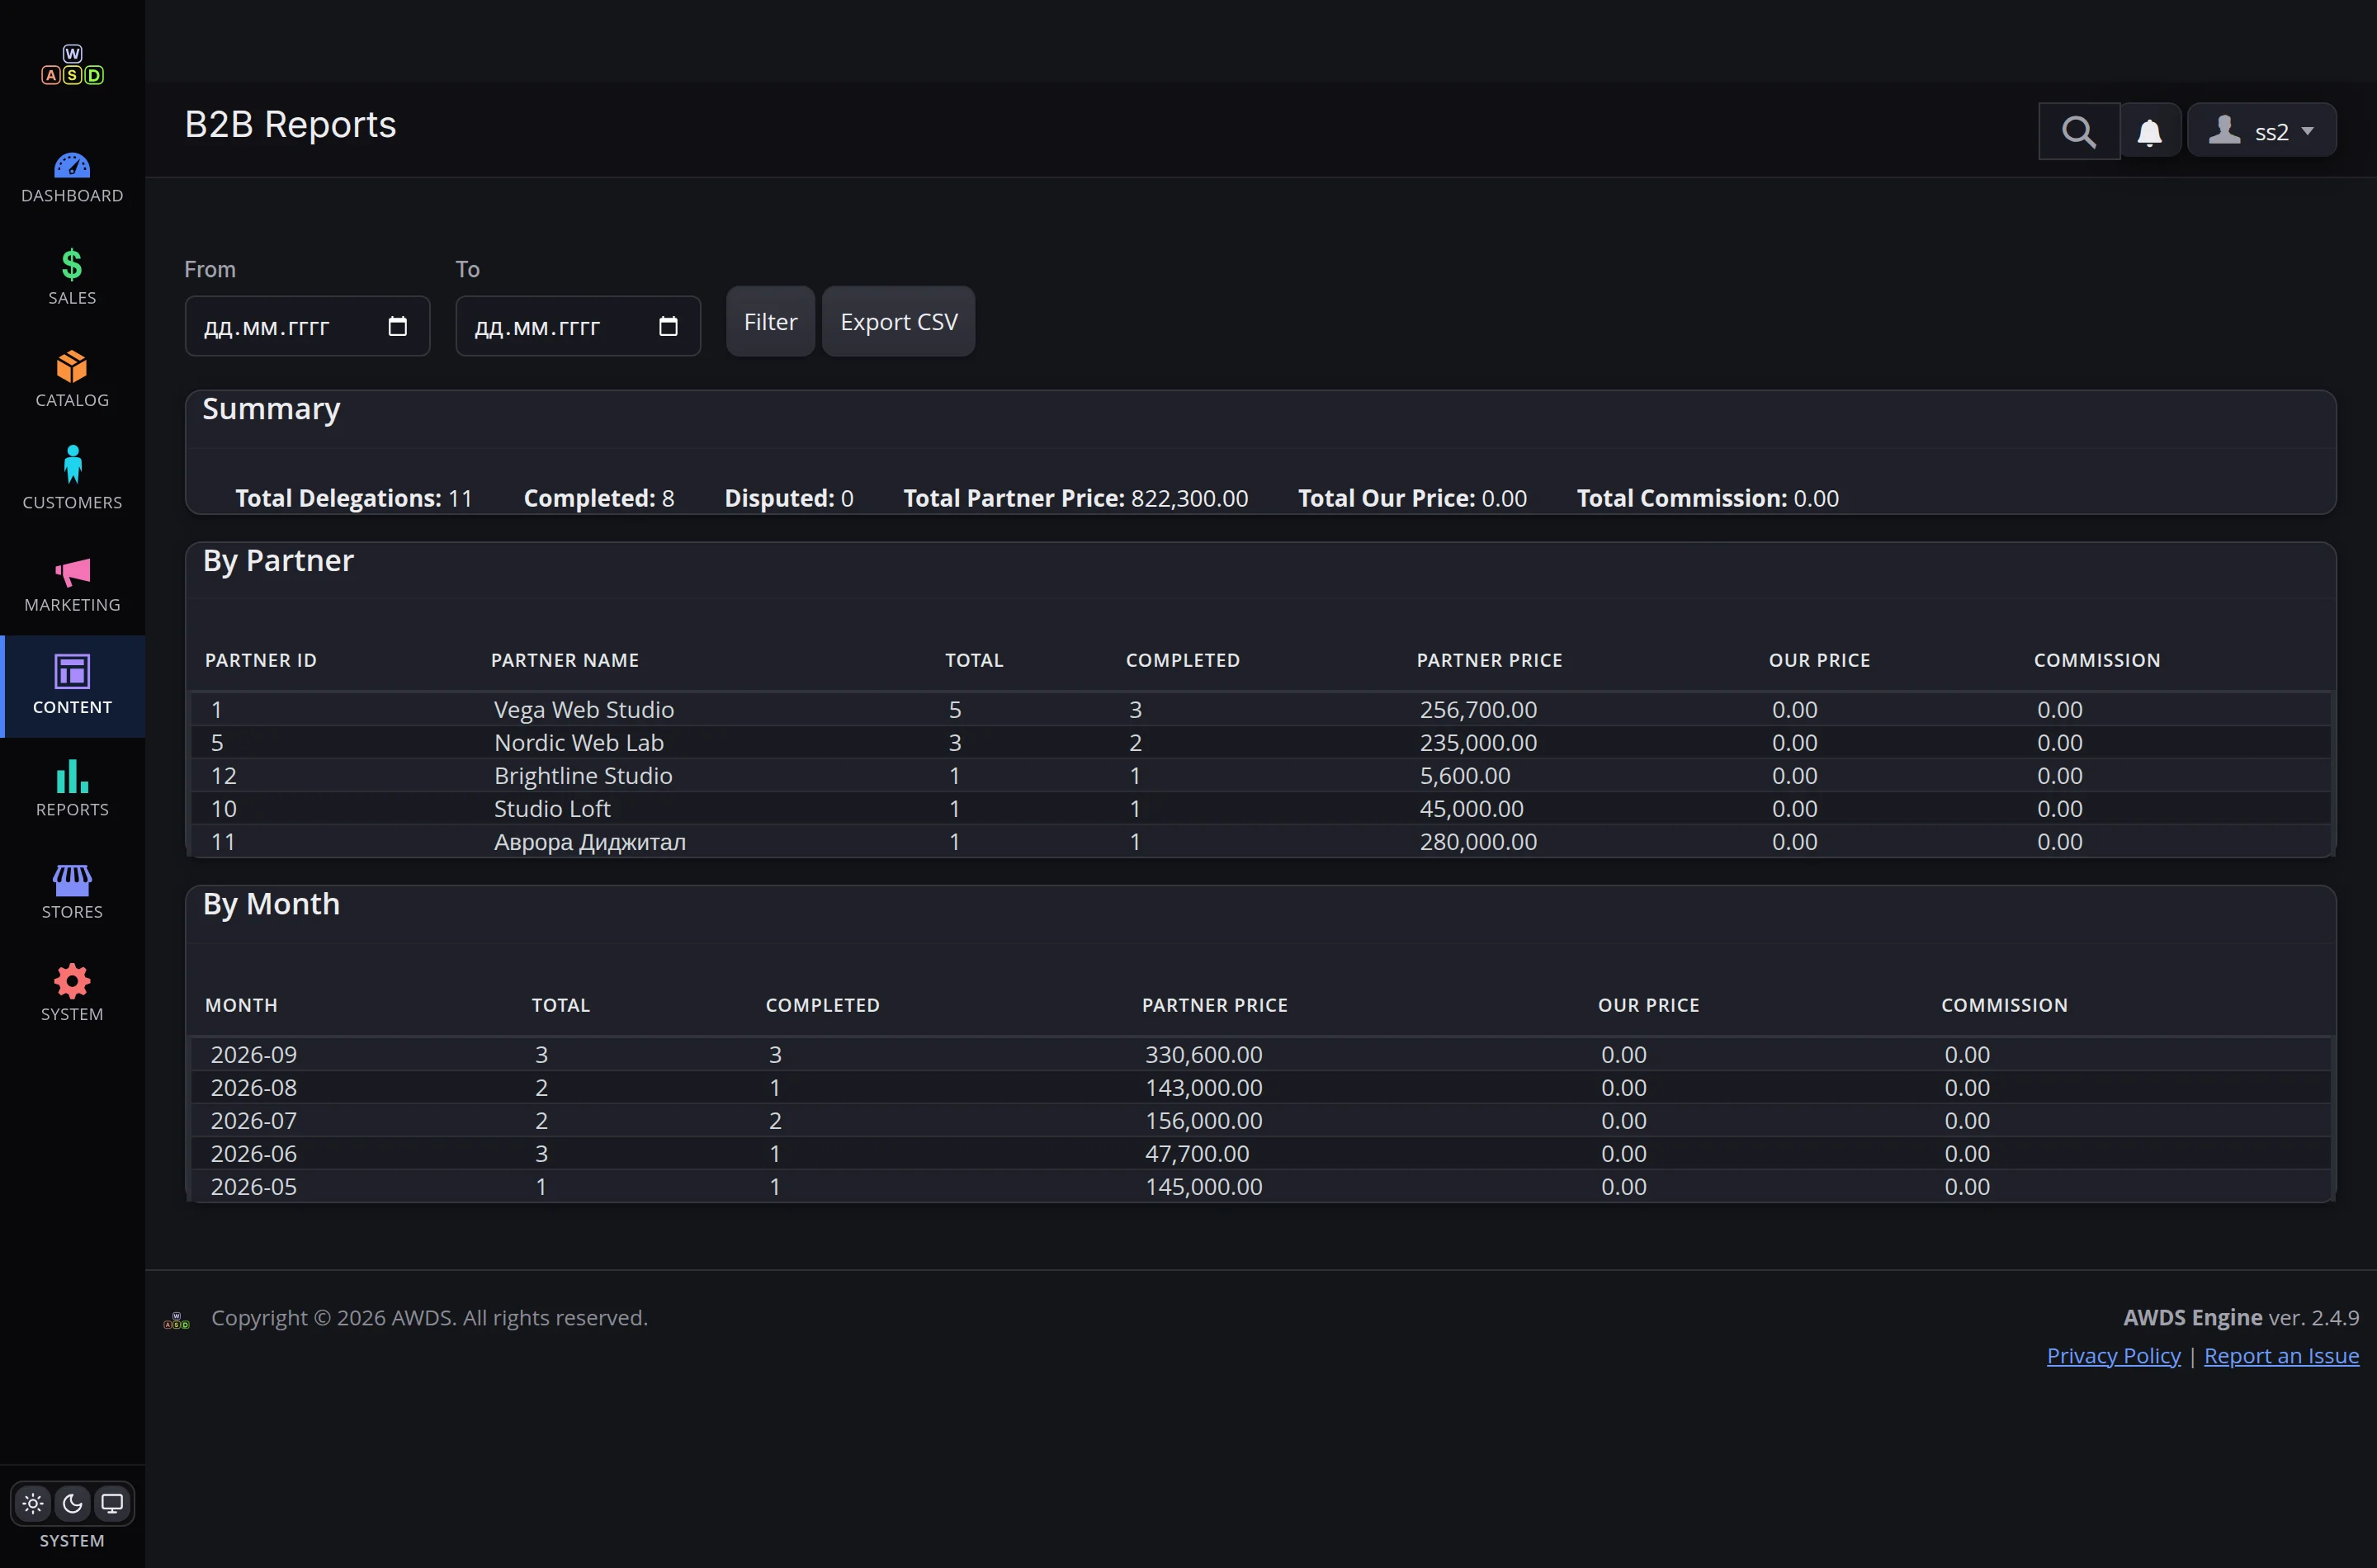Select the Vega Web Studio row name
2377x1568 pixels.
pyautogui.click(x=584, y=709)
